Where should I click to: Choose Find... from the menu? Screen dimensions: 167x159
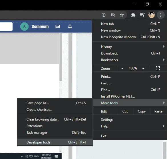[x=129, y=90]
